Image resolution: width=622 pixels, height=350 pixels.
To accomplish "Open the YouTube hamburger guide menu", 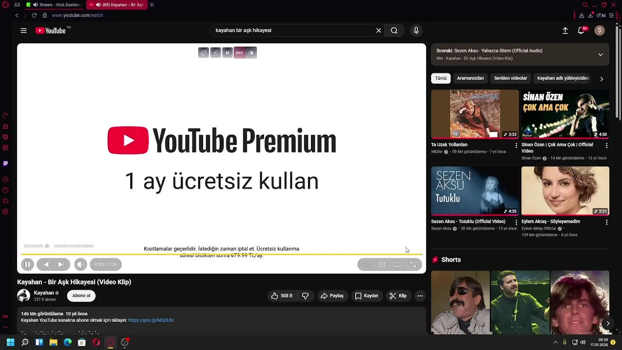I will click(x=23, y=31).
